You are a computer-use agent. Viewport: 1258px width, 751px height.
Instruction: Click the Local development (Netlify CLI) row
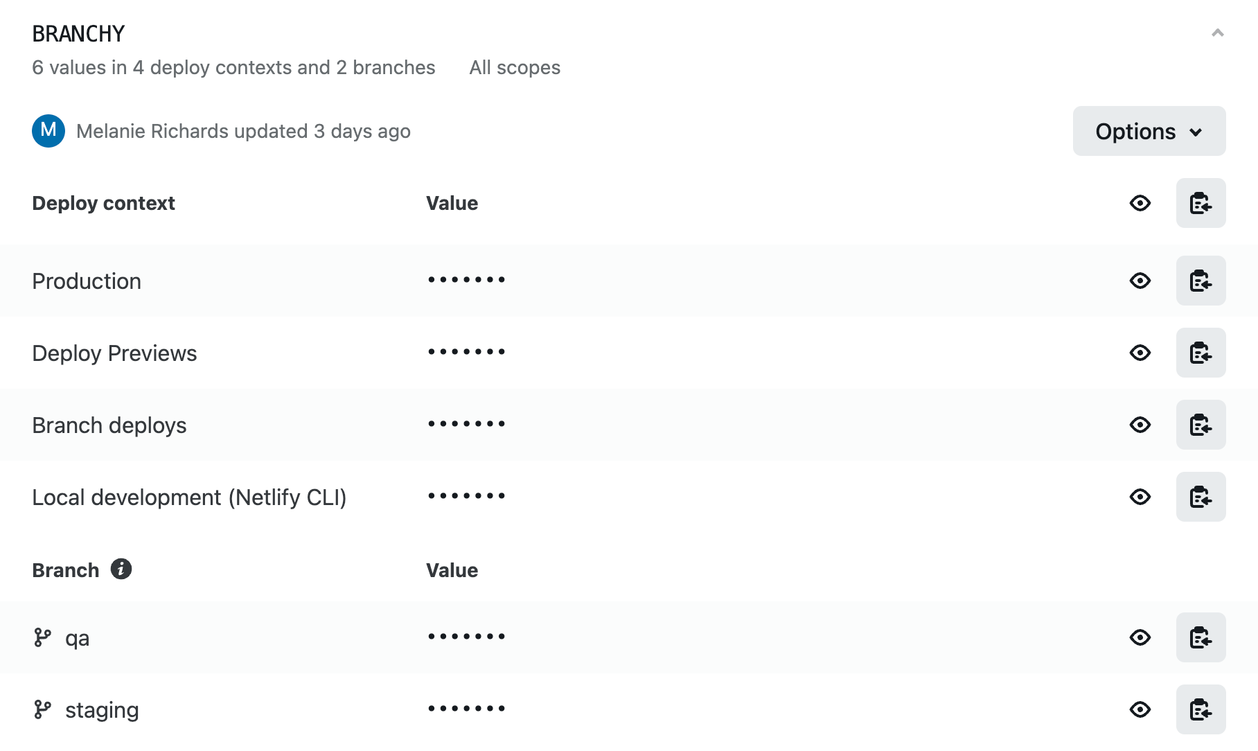629,497
